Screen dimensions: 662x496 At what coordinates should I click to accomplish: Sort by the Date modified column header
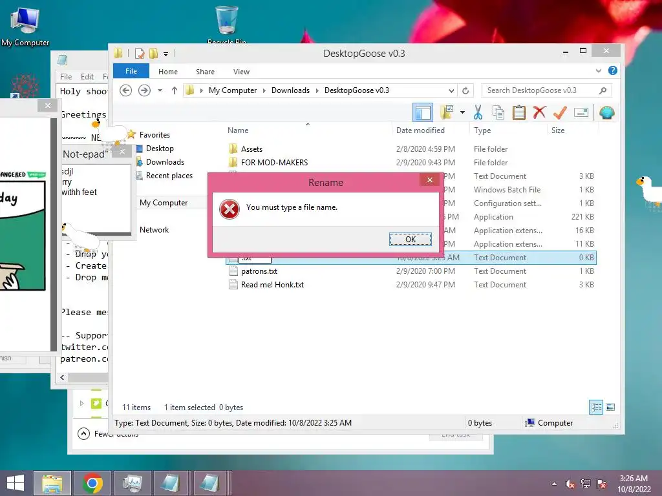click(430, 130)
